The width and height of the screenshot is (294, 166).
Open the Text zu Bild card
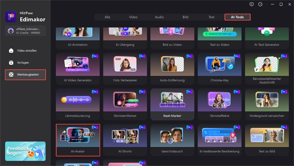pos(266,139)
